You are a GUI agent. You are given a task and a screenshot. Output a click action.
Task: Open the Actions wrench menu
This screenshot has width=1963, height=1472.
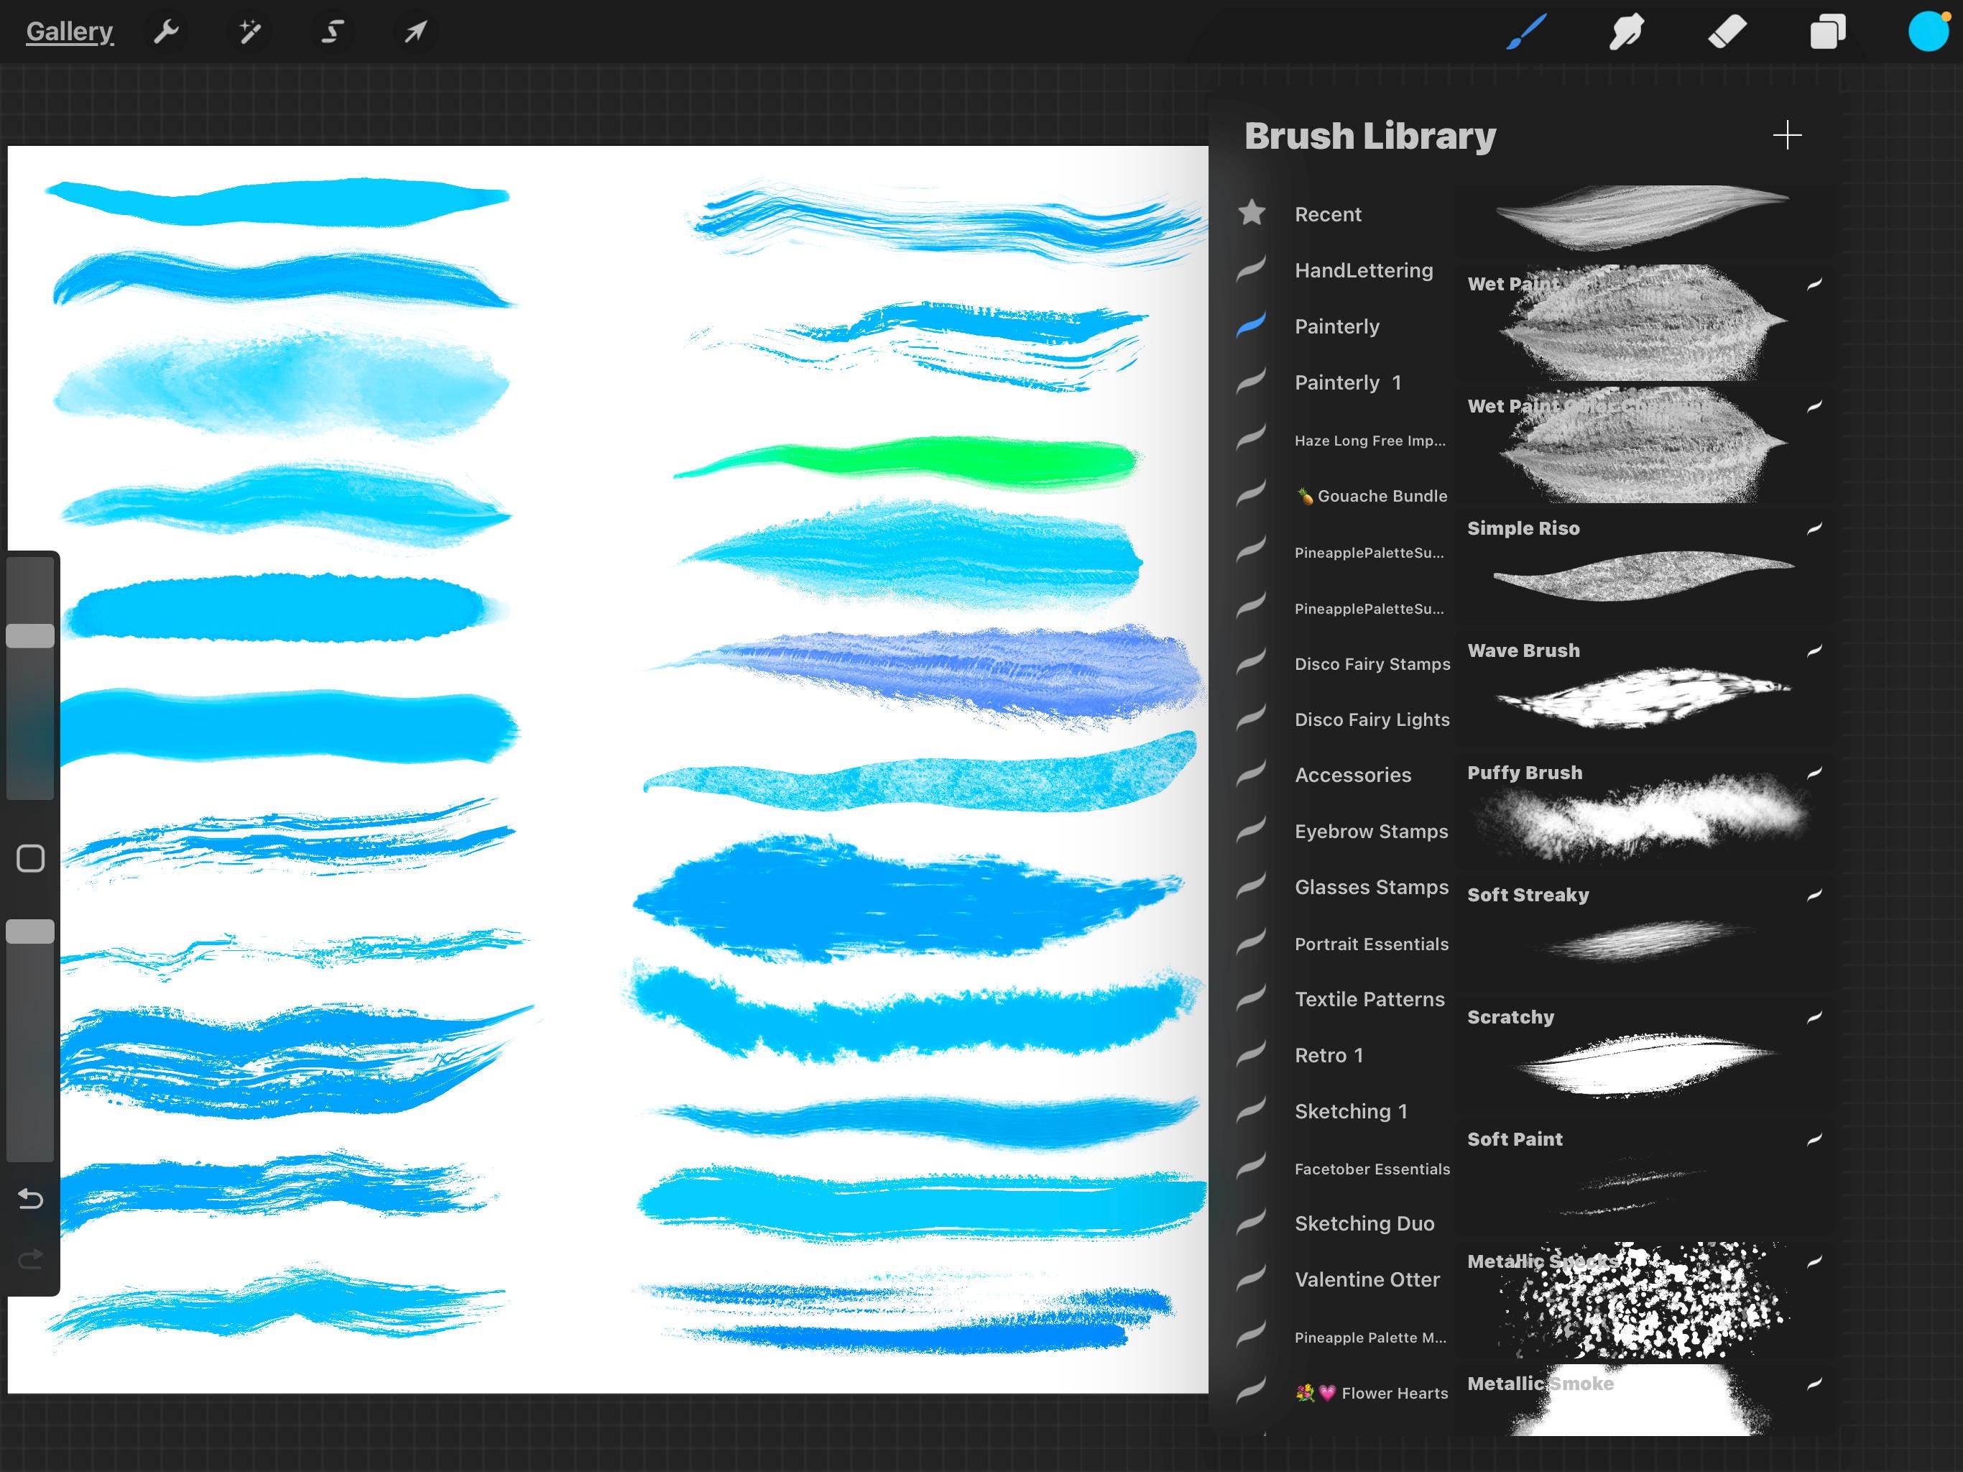click(x=166, y=32)
